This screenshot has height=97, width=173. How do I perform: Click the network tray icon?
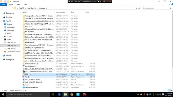[157, 95]
